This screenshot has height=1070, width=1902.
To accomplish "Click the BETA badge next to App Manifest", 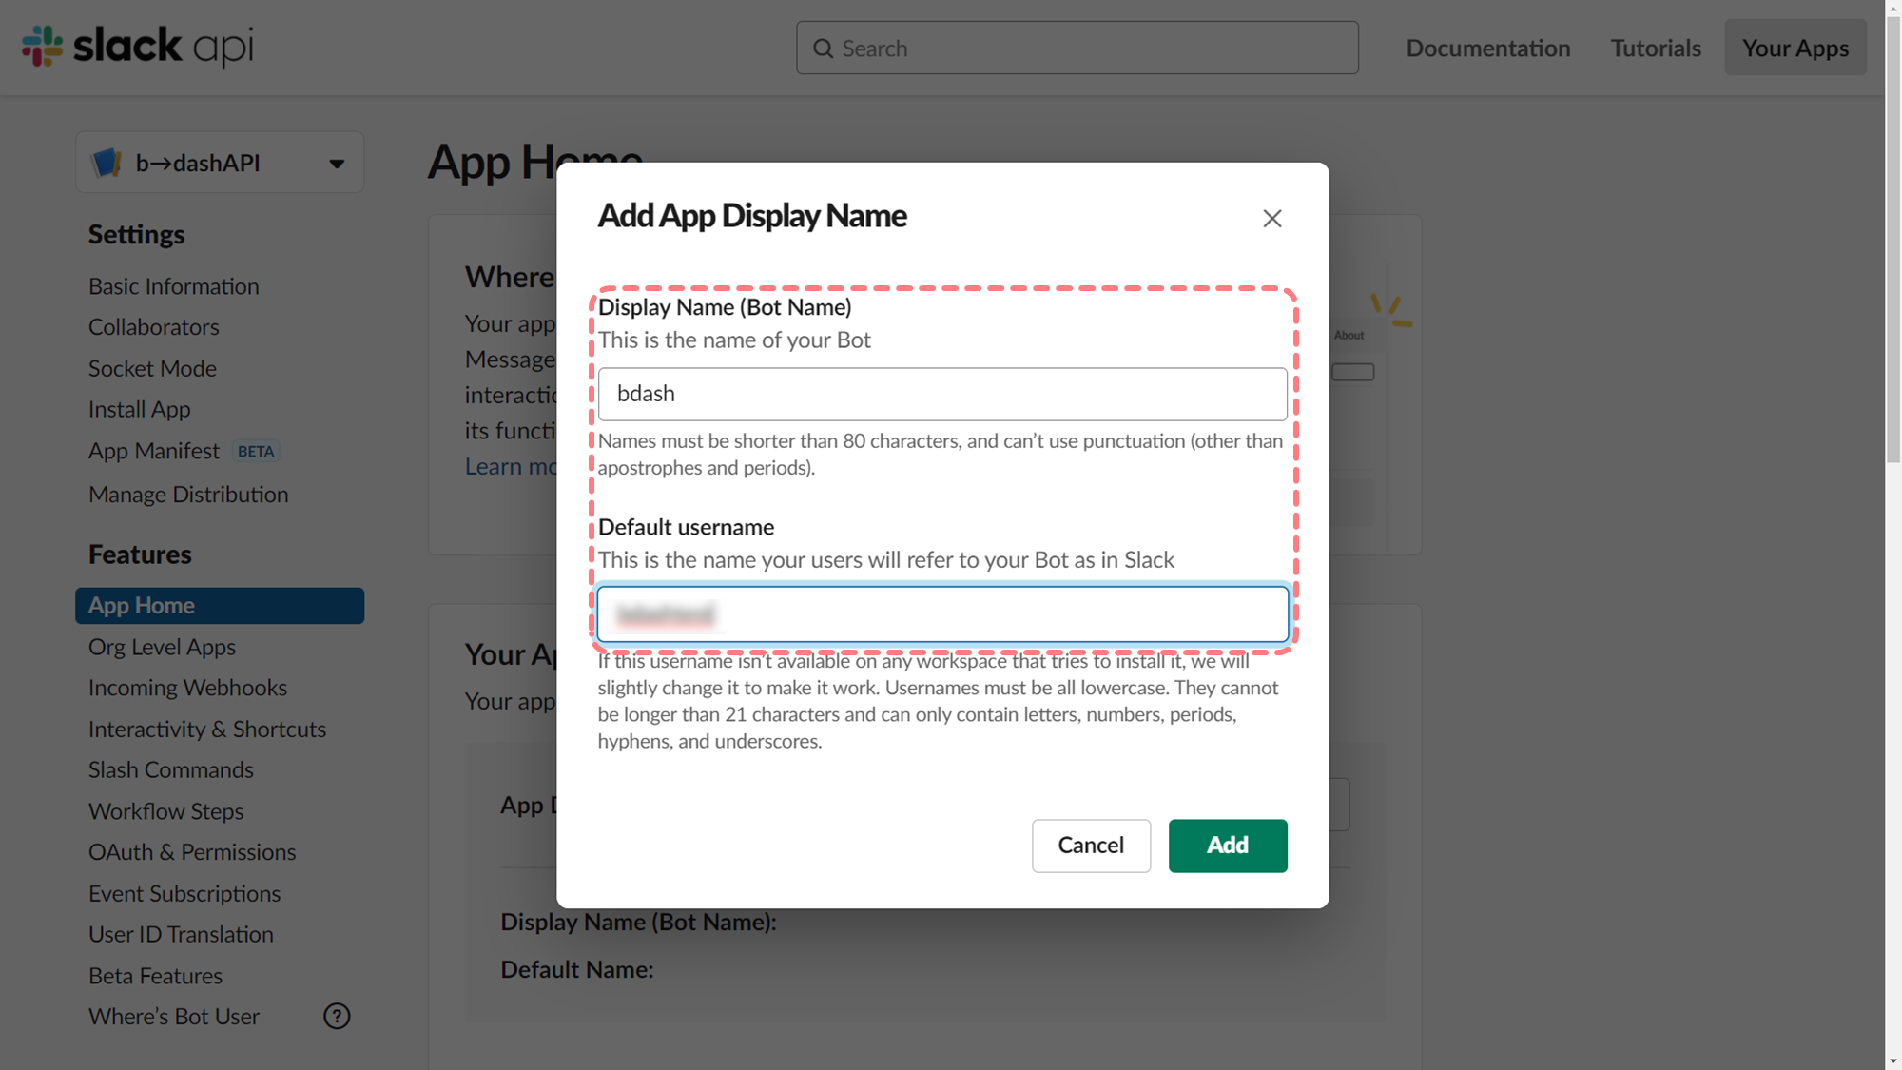I will [x=256, y=452].
